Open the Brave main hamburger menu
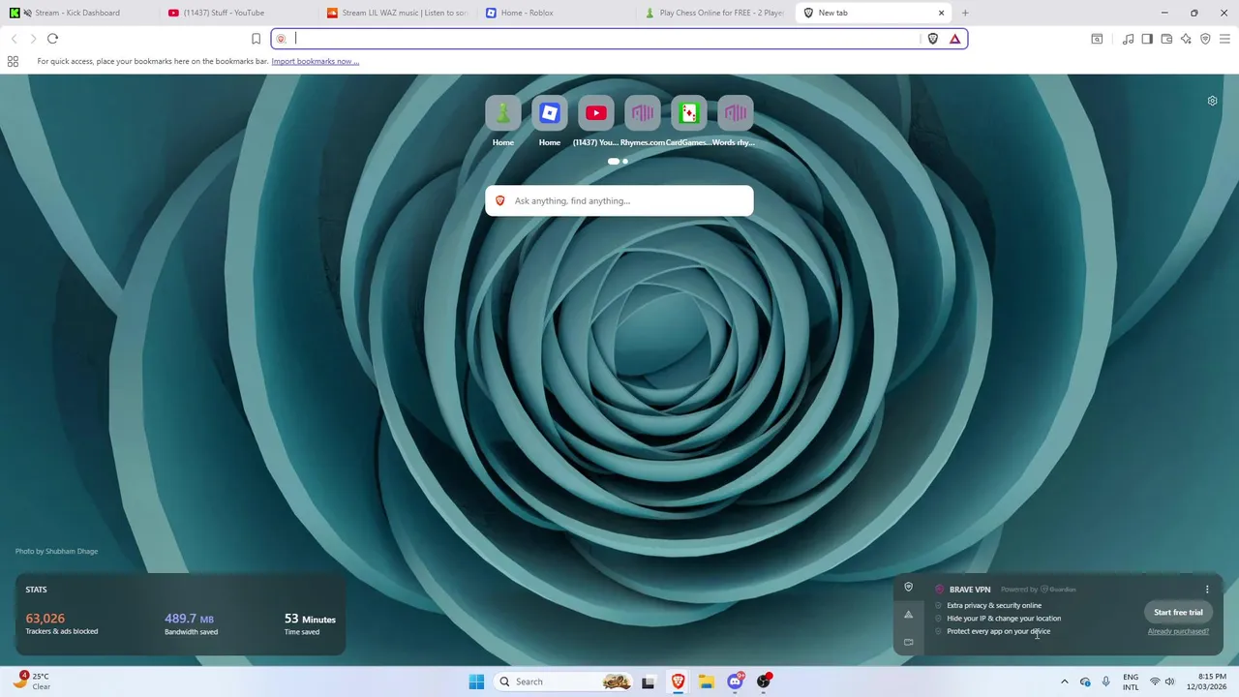This screenshot has height=697, width=1239. click(1224, 39)
